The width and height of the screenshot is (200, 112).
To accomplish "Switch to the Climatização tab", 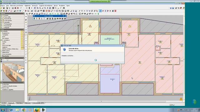I will tap(11, 103).
